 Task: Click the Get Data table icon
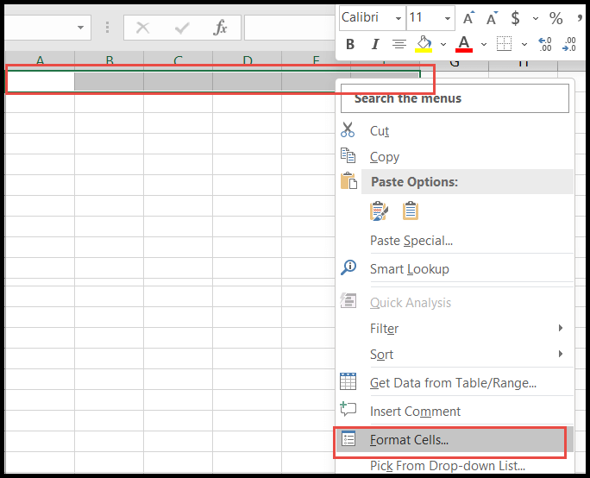point(348,381)
